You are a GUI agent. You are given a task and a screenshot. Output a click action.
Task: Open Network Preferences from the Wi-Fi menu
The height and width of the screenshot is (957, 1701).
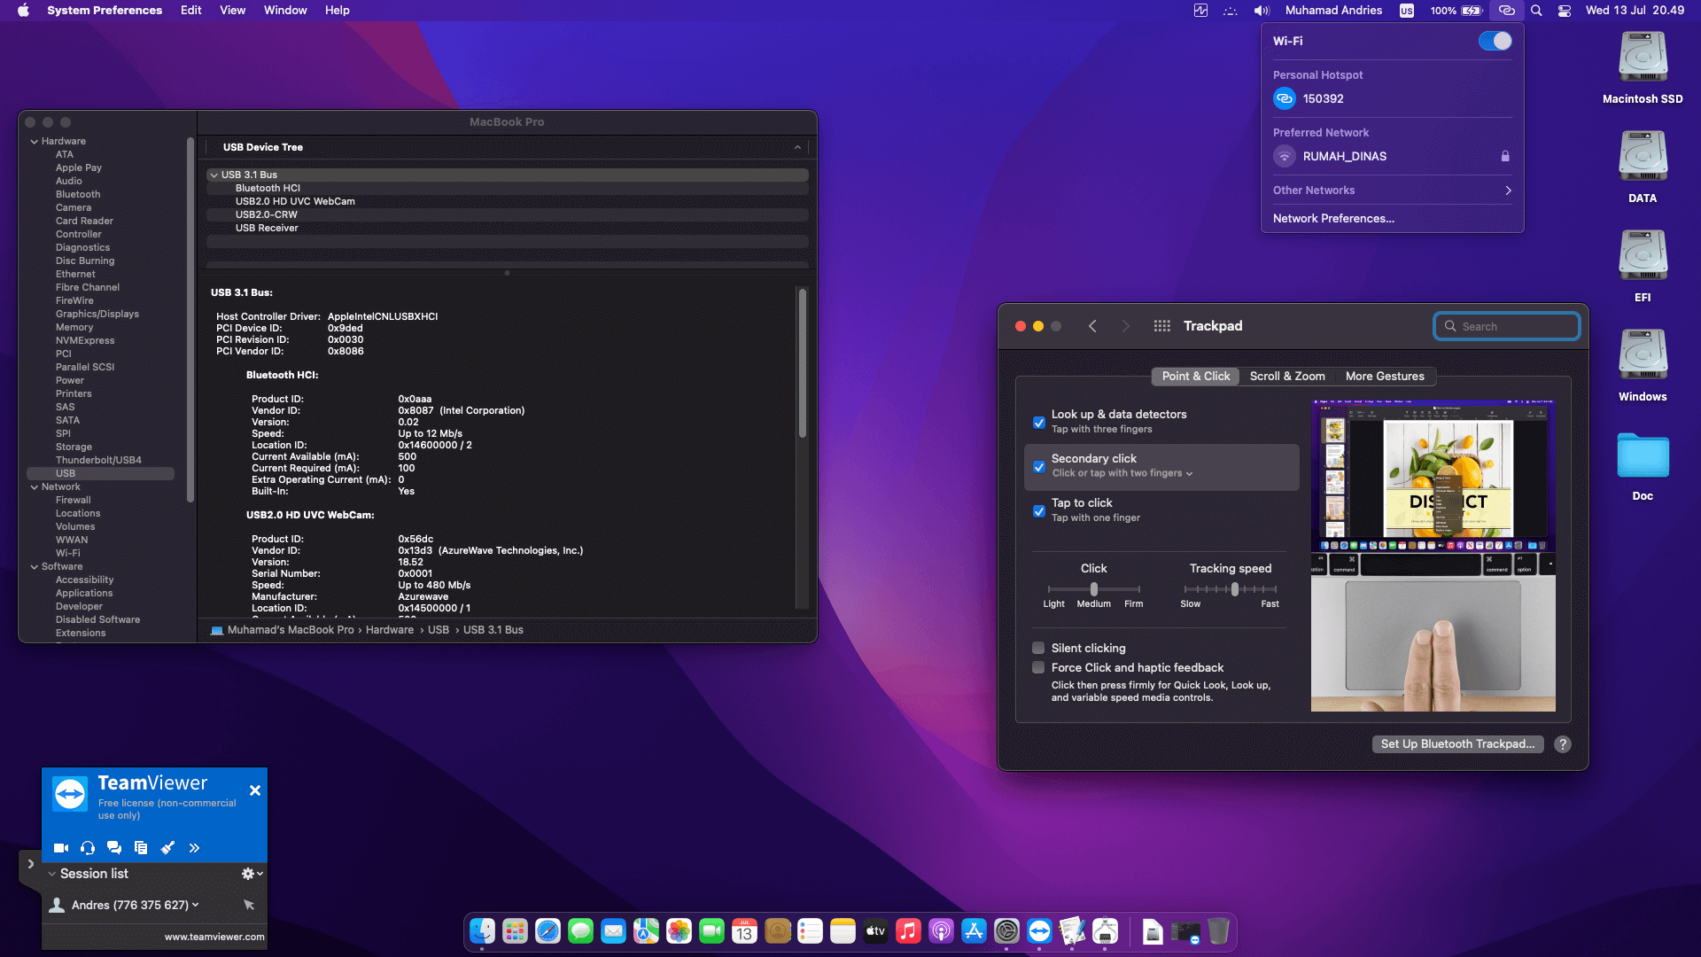[x=1333, y=219]
